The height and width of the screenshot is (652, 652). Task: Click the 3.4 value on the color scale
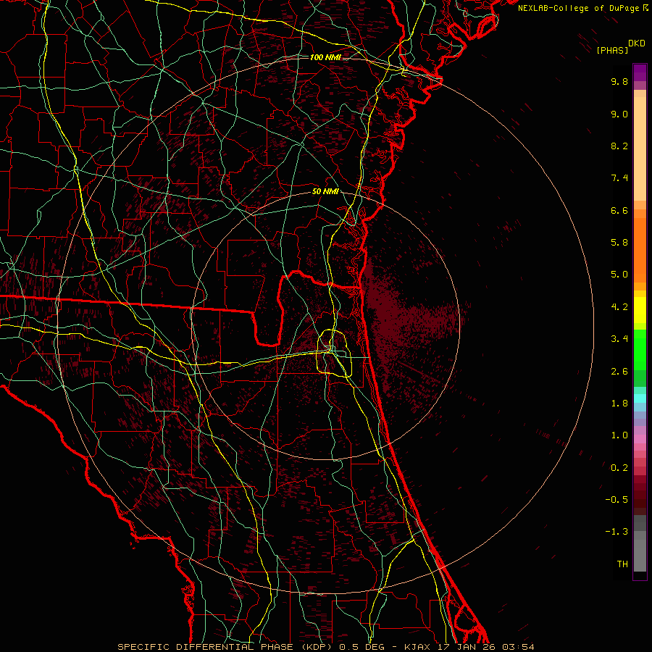pyautogui.click(x=619, y=339)
